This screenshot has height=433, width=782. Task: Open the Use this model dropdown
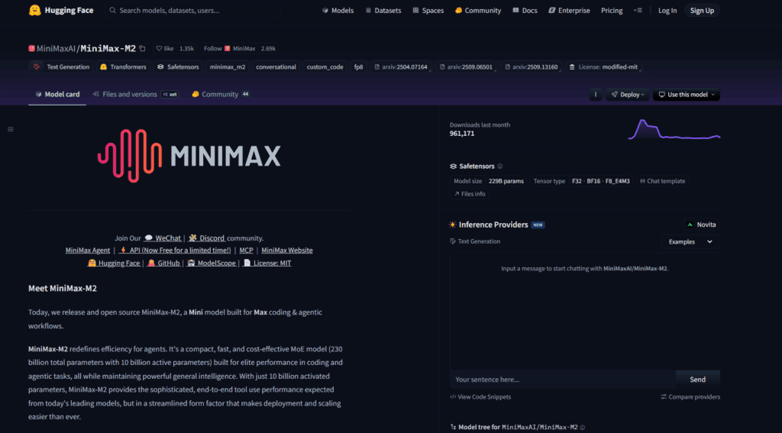click(x=687, y=94)
